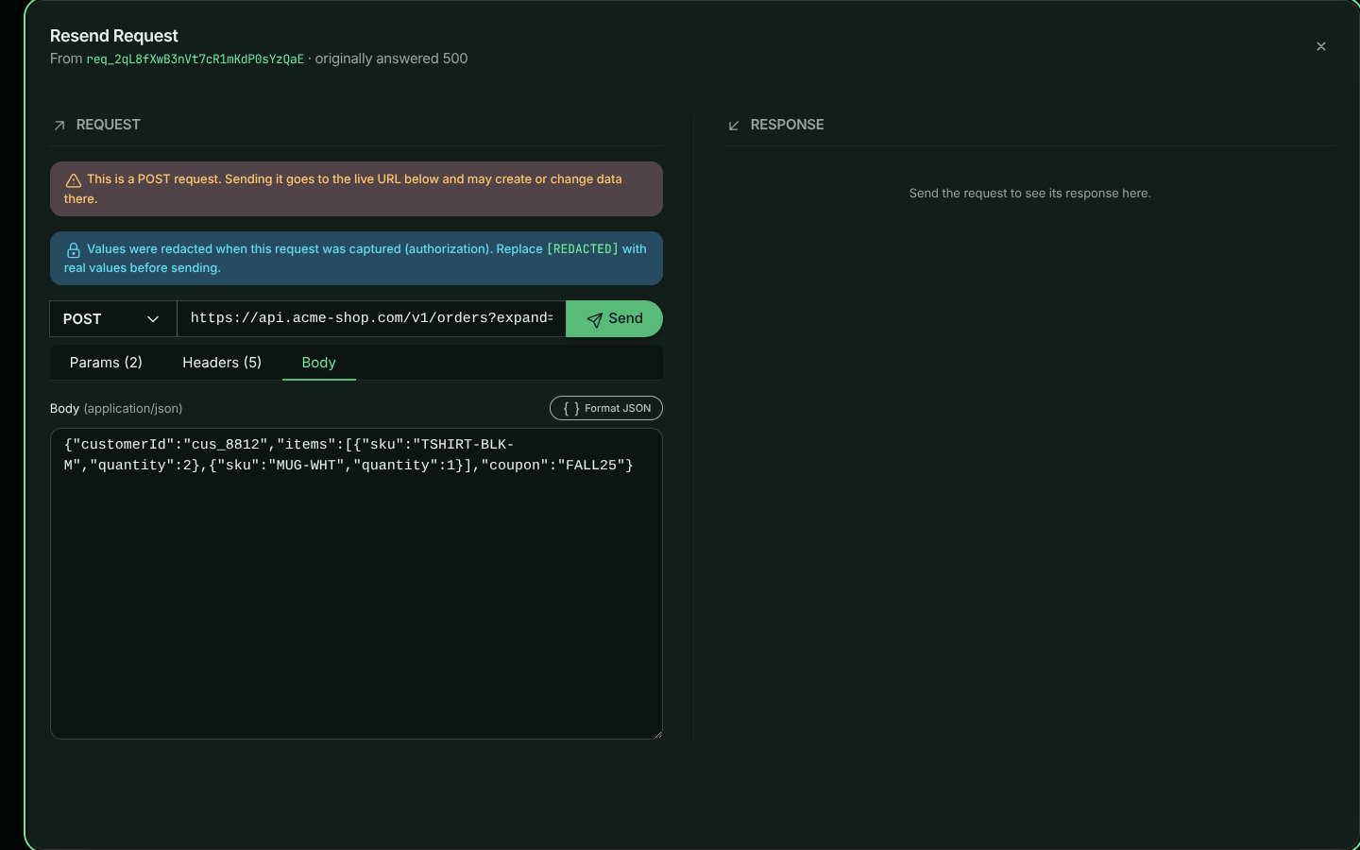
Task: Click the 'Resend Request' title
Action: (x=114, y=36)
